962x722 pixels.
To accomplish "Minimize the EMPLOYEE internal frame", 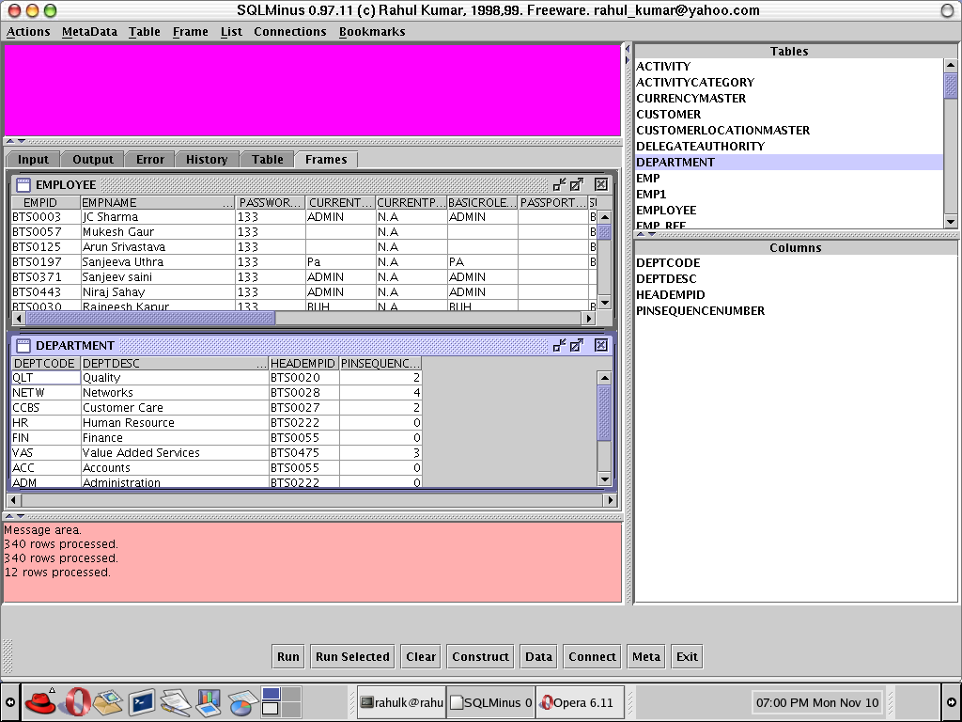I will click(560, 185).
